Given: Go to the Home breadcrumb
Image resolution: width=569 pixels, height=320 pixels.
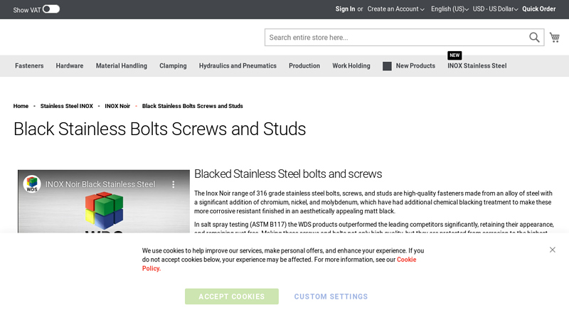Looking at the screenshot, I should 21,106.
